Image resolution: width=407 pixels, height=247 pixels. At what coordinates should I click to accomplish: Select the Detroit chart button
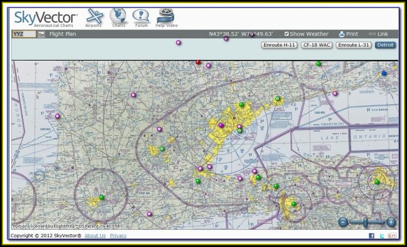tap(385, 45)
